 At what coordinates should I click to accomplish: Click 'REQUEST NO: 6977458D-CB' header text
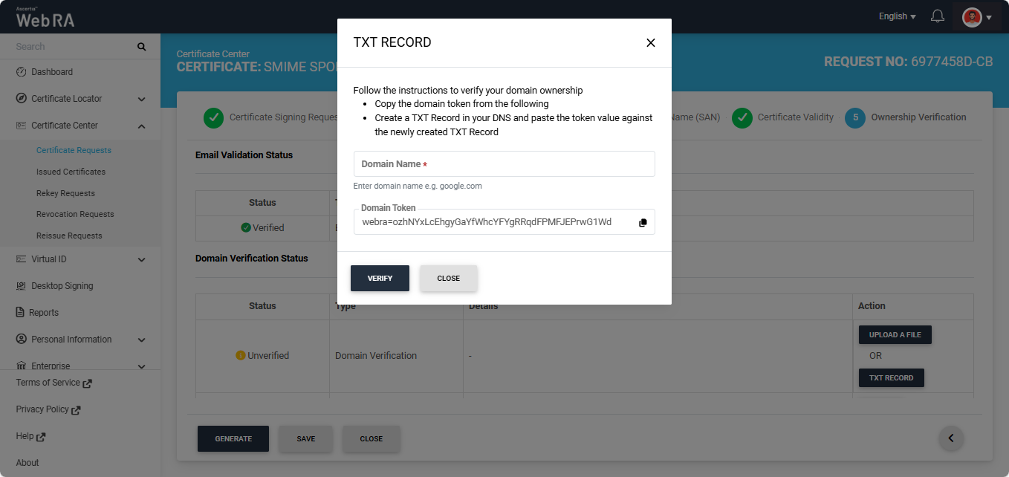(x=908, y=62)
